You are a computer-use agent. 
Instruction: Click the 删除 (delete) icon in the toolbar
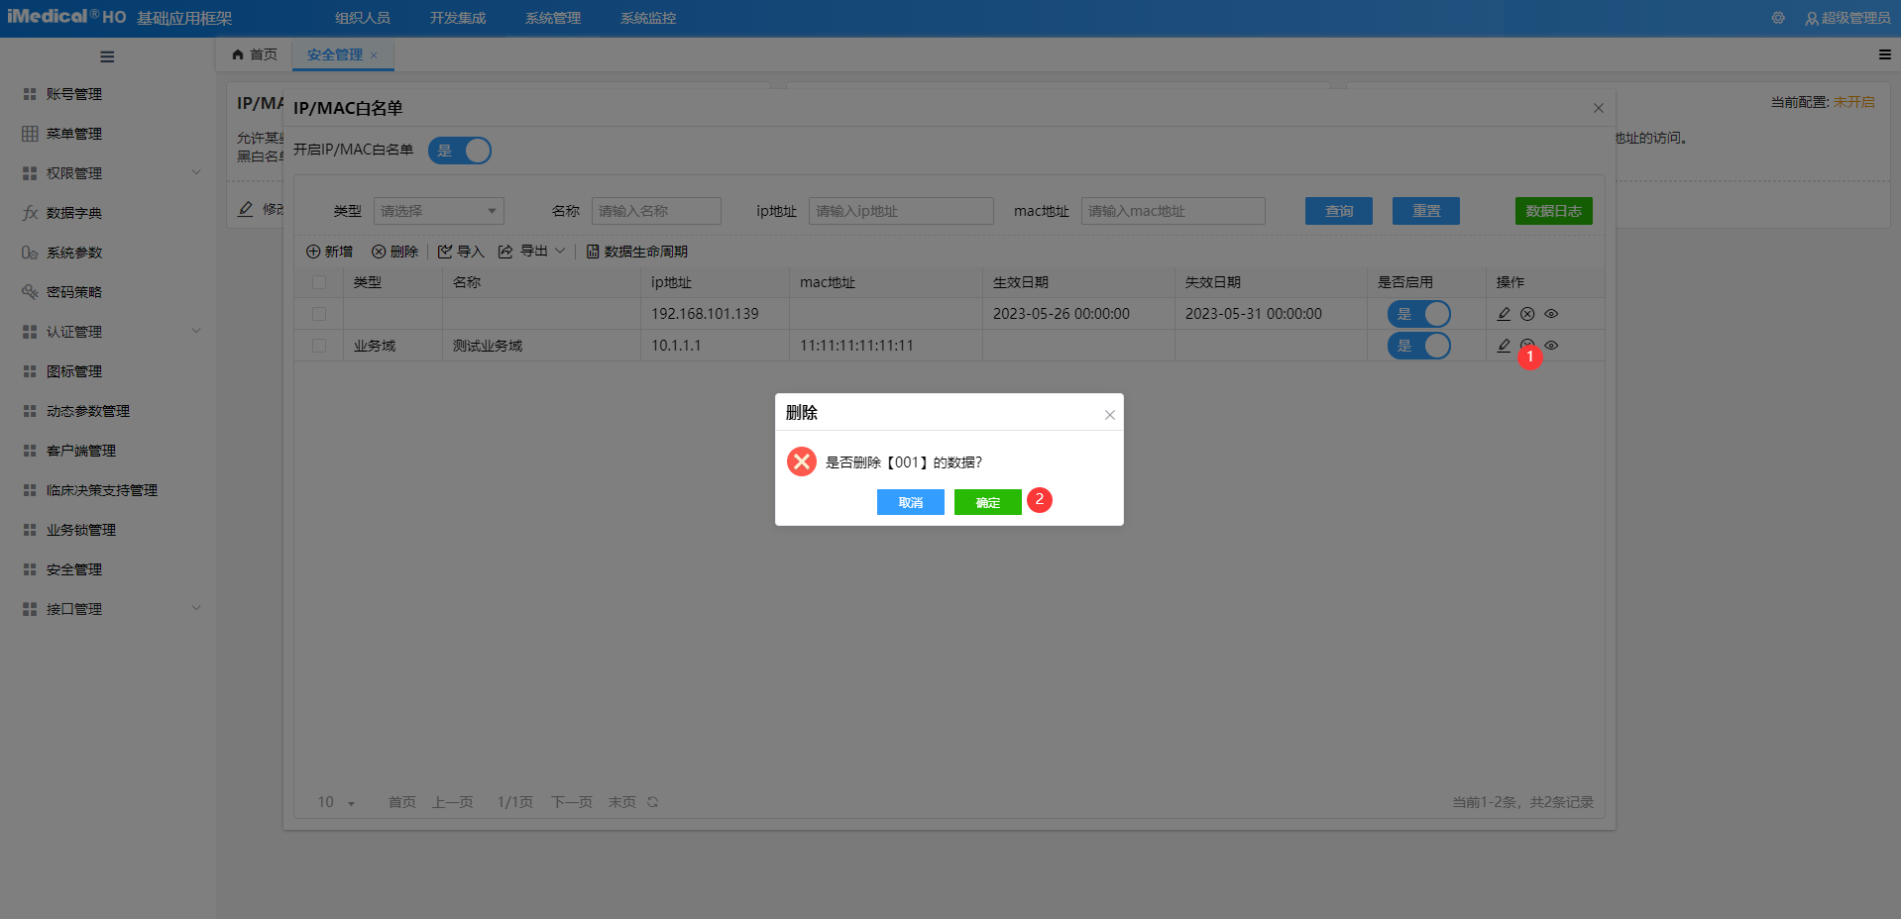[380, 251]
